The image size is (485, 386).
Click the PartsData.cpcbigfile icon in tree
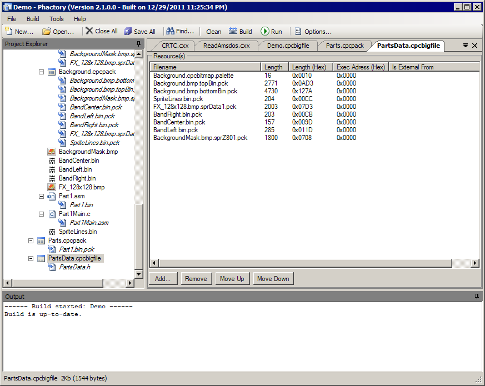41,258
